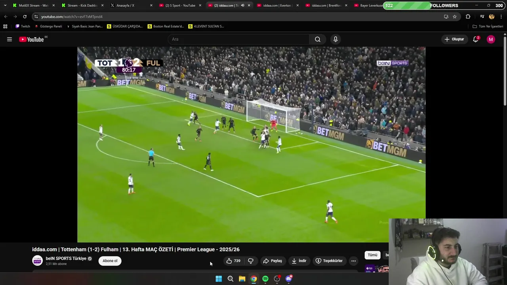Click the page vertical scrollbar
This screenshot has height=285, width=507.
505,71
